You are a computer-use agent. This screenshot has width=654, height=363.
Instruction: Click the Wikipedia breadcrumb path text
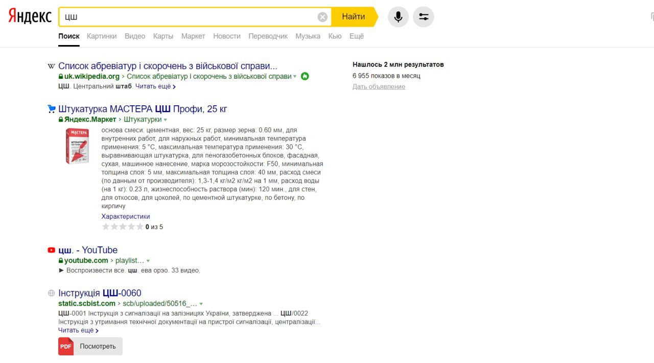tap(209, 76)
